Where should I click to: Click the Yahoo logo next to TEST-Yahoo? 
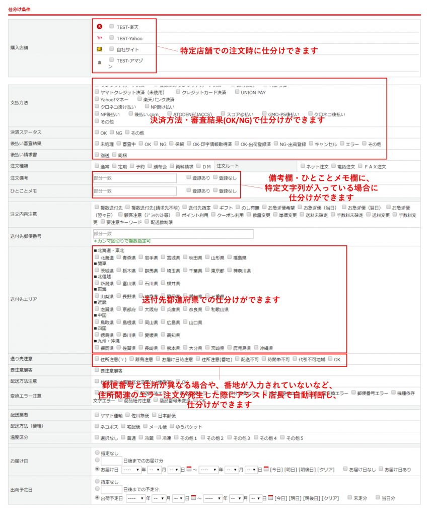click(99, 38)
